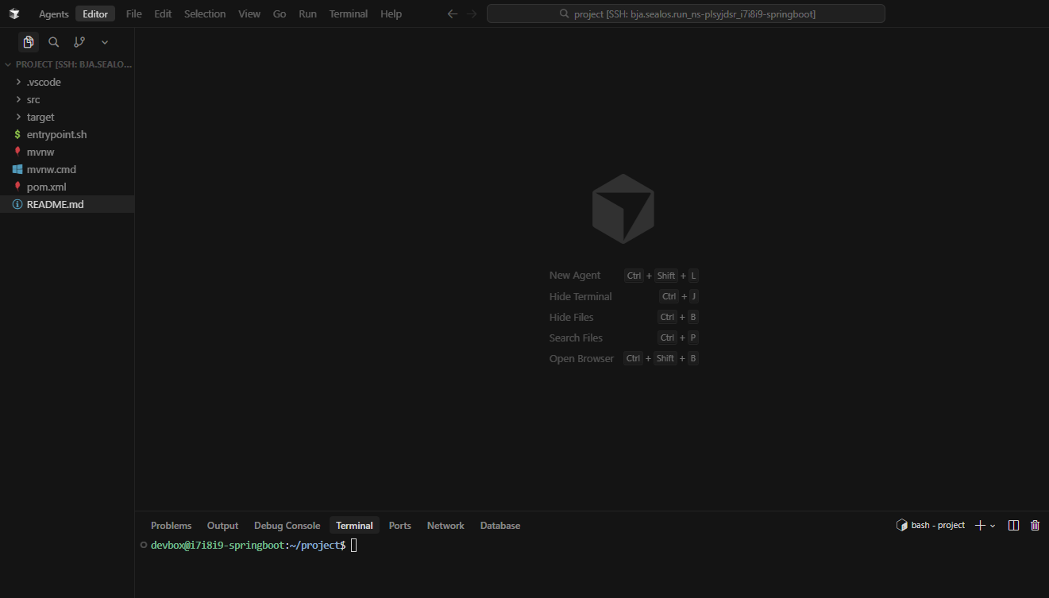Create new terminal with plus icon
This screenshot has height=598, width=1049.
980,525
